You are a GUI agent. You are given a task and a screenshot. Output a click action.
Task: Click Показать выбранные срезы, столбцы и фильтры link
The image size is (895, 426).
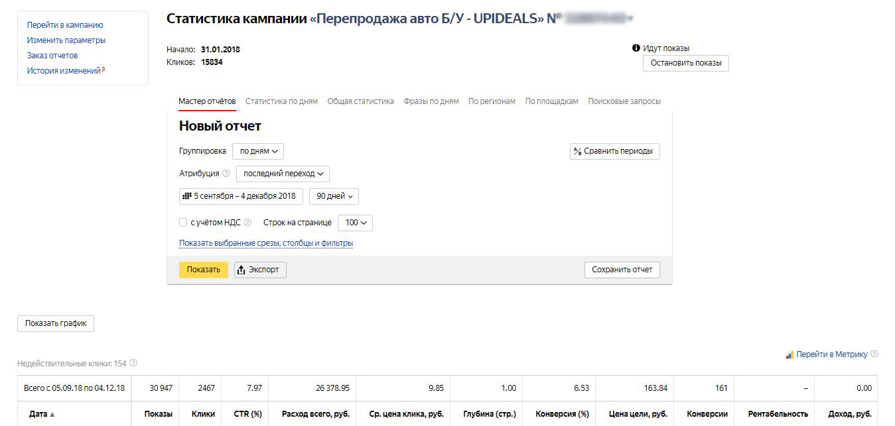click(266, 243)
